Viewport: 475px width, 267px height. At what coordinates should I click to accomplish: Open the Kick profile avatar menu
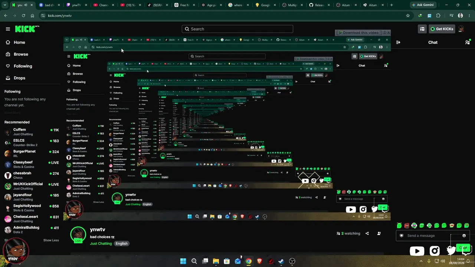coord(461,29)
